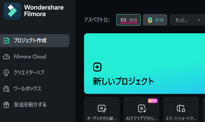Image resolution: width=205 pixels, height=122 pixels.
Task: Open オーディオから動... tool card
Action: (x=102, y=109)
